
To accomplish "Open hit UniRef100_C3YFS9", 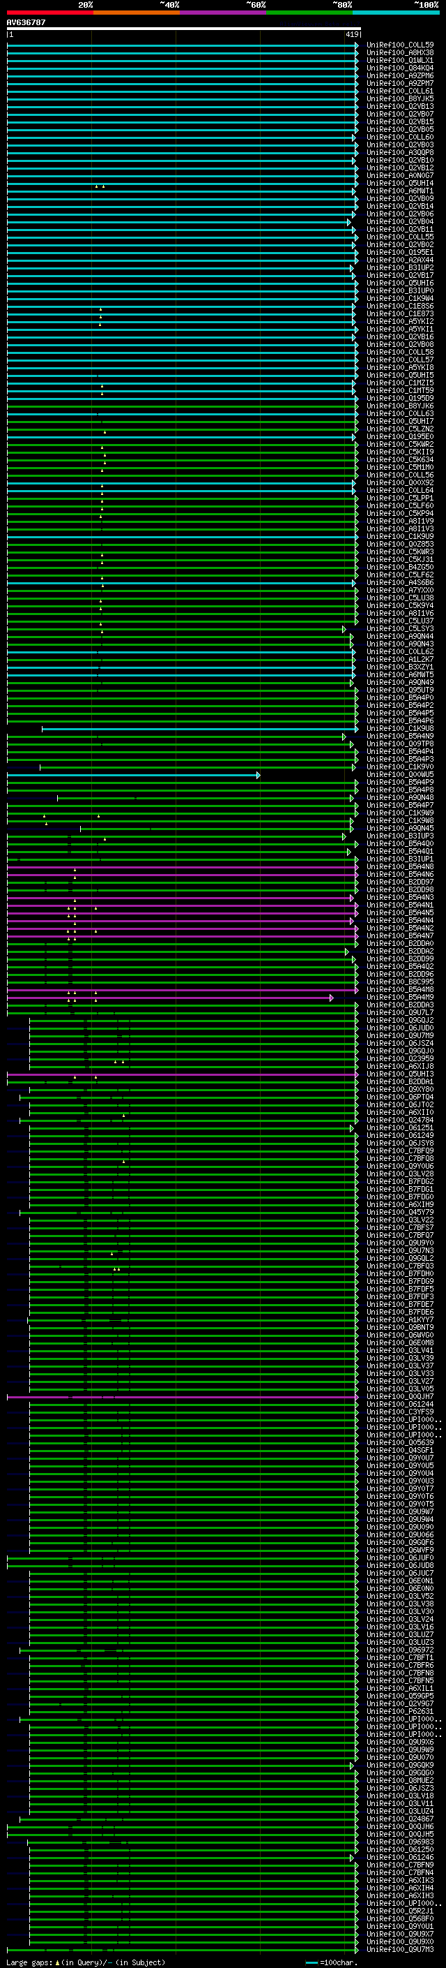I will pos(399,1412).
